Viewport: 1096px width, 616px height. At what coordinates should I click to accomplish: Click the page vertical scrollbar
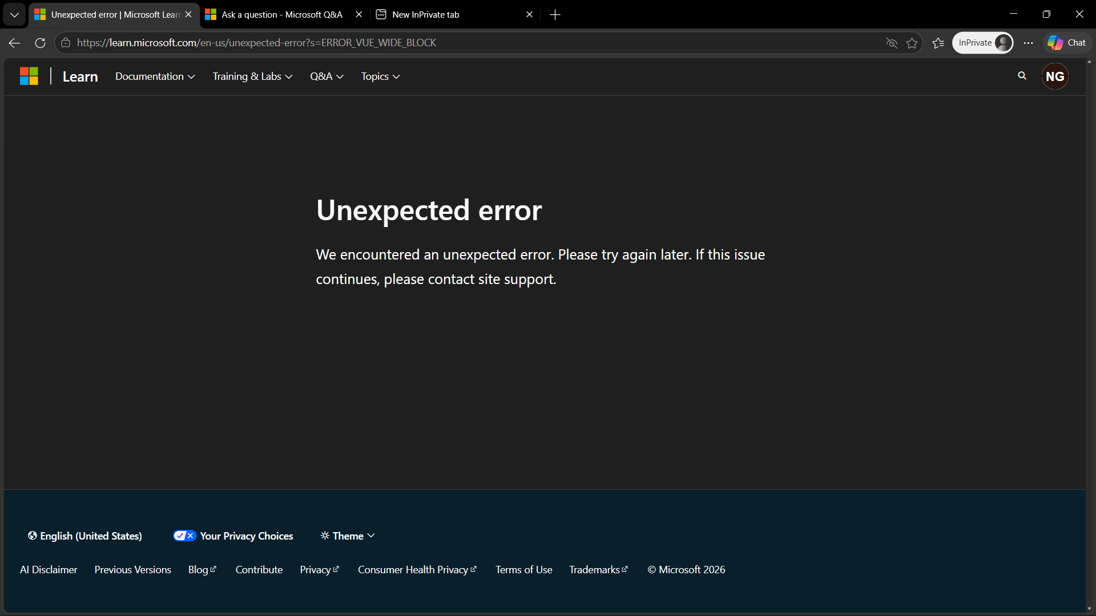coord(1089,335)
